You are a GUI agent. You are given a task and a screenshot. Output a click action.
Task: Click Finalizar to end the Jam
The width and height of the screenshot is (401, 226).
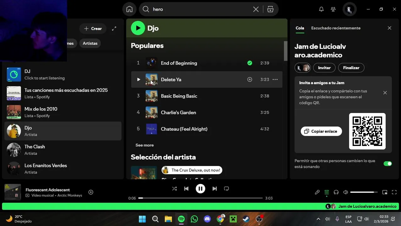coord(351,67)
